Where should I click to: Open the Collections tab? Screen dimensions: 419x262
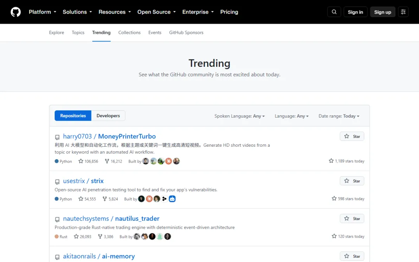tap(129, 33)
